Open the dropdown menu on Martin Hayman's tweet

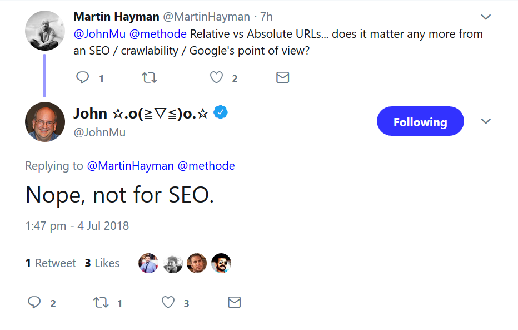tap(485, 17)
